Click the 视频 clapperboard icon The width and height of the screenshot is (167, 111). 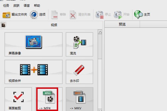3,25
